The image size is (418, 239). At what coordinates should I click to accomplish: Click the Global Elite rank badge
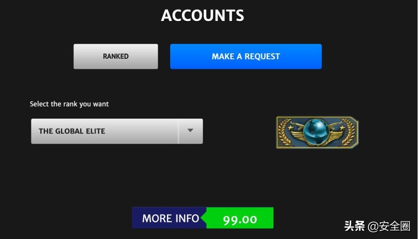click(317, 132)
